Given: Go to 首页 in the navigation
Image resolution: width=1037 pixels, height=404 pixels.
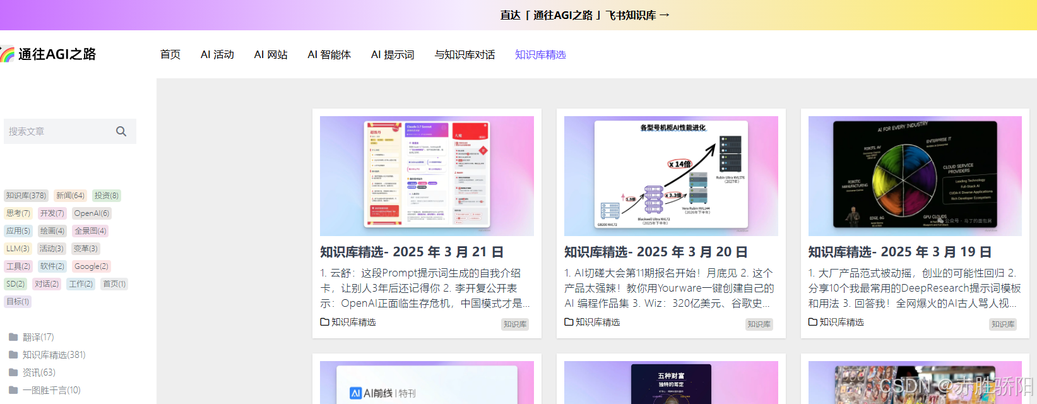Looking at the screenshot, I should [x=170, y=55].
